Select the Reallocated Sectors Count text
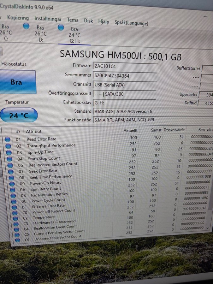Screen dimensions: 213x284 pyautogui.click(x=53, y=164)
